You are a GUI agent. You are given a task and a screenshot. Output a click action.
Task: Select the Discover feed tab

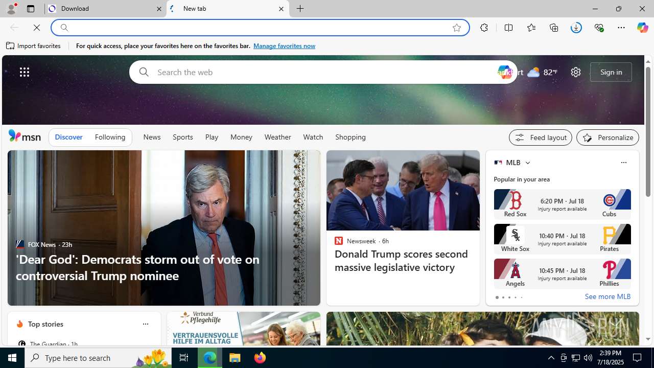(x=68, y=137)
